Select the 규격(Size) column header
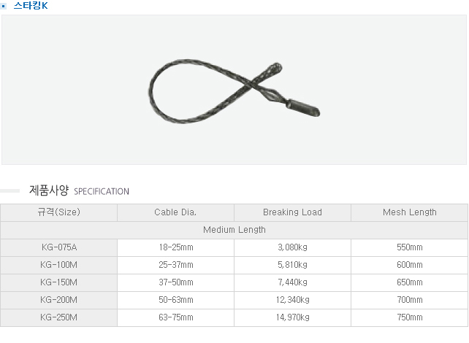469x343 pixels. [x=59, y=212]
